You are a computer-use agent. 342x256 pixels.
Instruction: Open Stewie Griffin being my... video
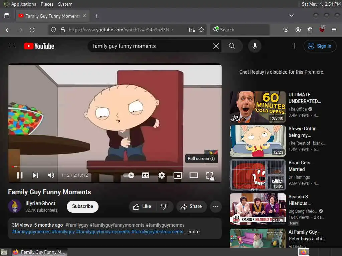click(x=302, y=132)
